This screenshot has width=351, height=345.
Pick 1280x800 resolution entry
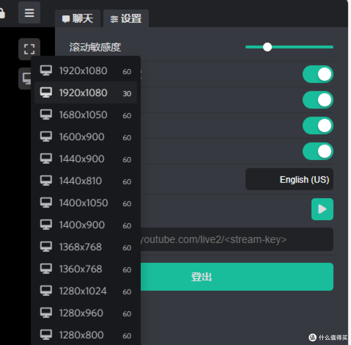pyautogui.click(x=86, y=335)
